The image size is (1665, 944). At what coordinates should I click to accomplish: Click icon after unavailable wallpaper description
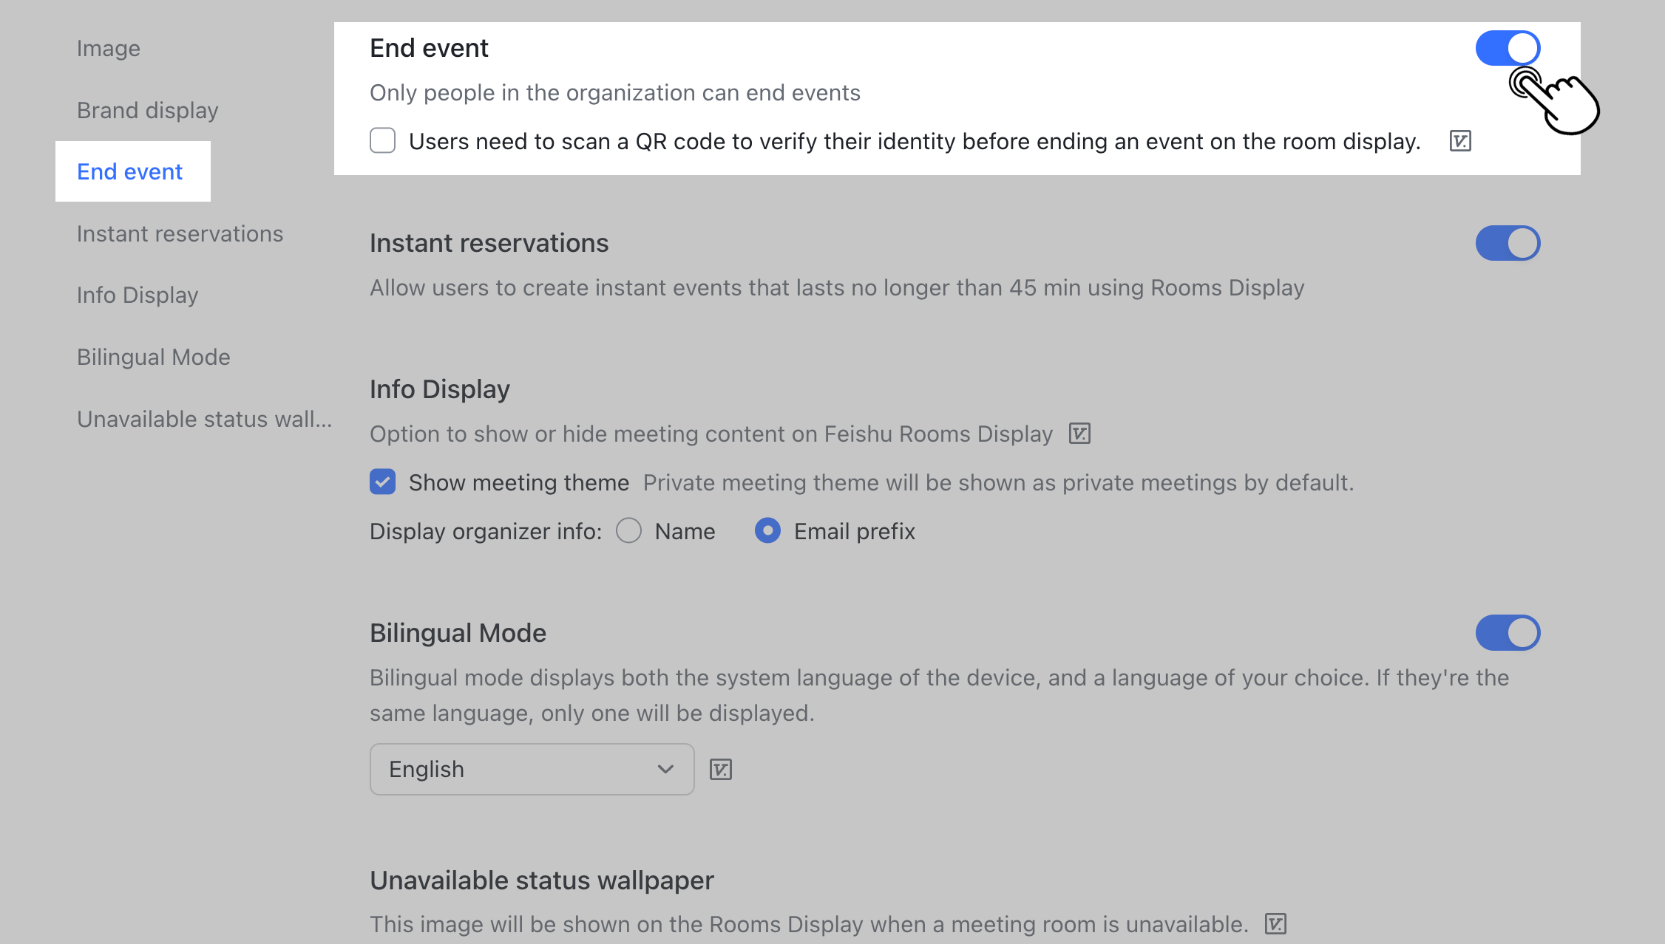(1275, 924)
